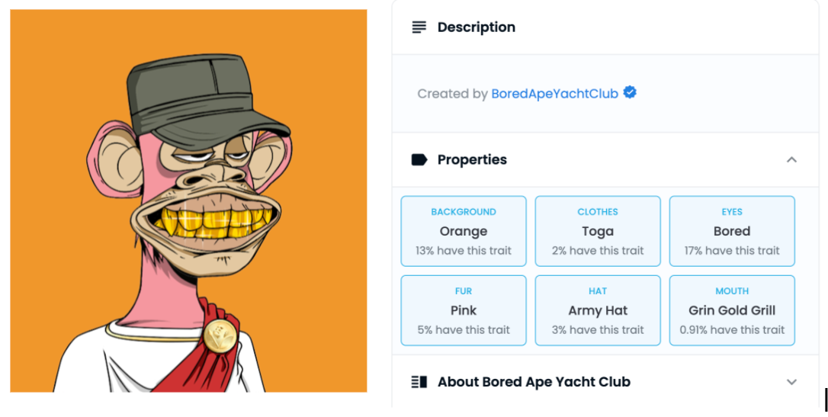Select the Eyes Bored trait card

pos(732,231)
